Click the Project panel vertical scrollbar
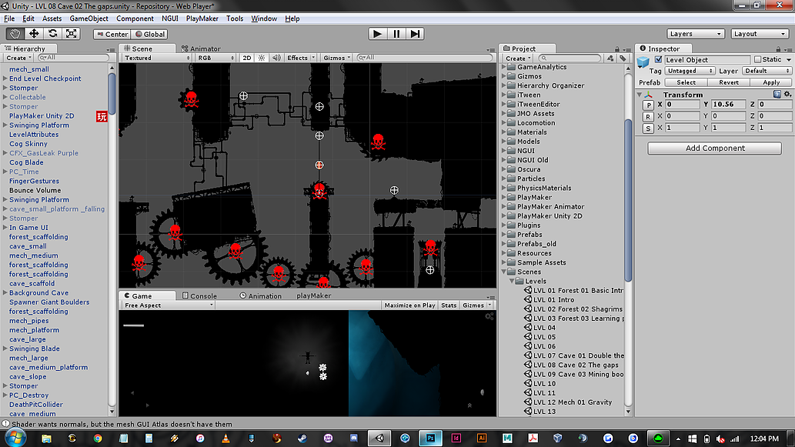 coord(628,200)
